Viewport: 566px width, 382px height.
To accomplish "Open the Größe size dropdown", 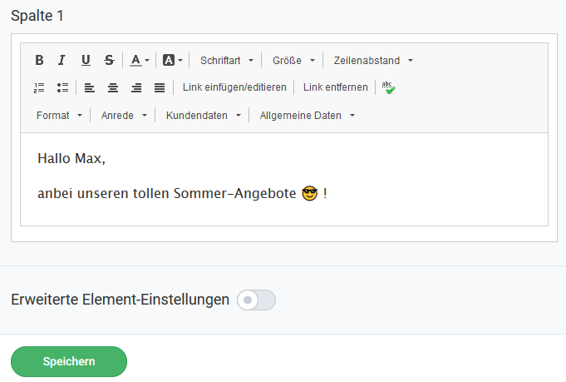I will [x=293, y=61].
